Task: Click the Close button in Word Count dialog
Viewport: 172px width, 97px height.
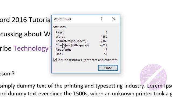Action: click(108, 68)
